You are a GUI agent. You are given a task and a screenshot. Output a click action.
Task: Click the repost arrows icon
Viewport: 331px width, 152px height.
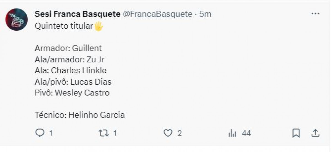pyautogui.click(x=103, y=134)
